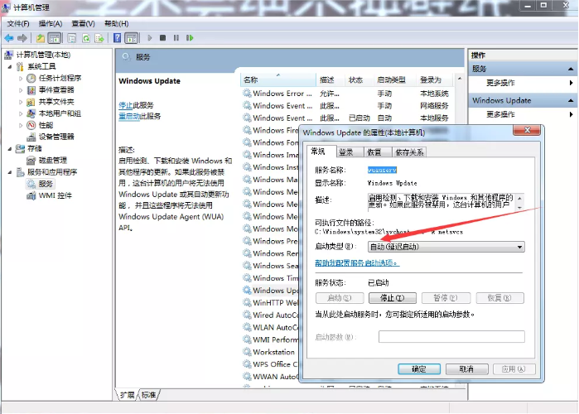Click the Pause service toolbar icon
This screenshot has width=579, height=414.
click(x=176, y=38)
